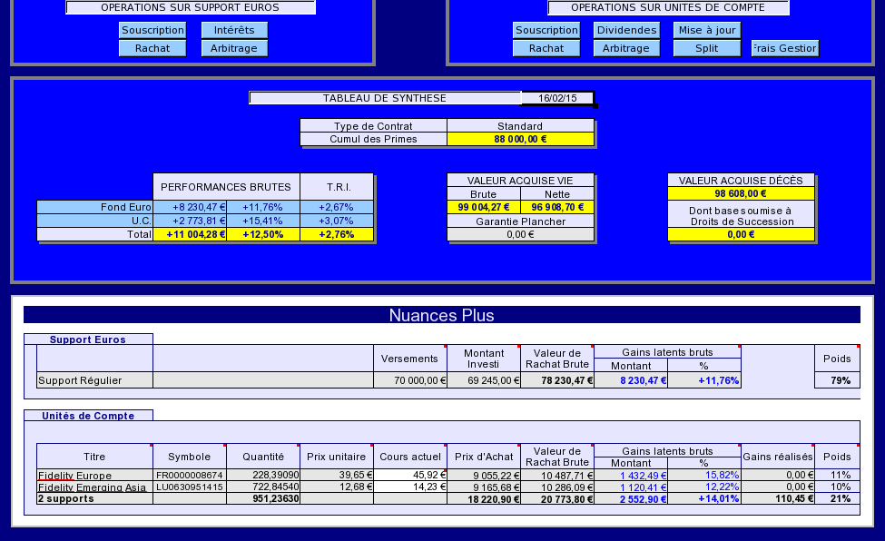Click Dividendes button
885x541 pixels.
coord(626,30)
